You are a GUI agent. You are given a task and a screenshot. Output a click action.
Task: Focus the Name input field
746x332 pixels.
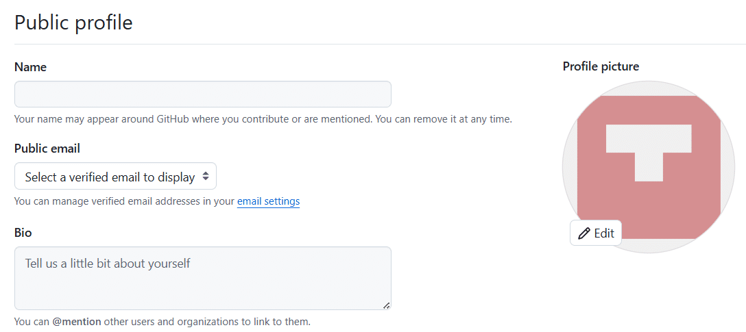202,94
